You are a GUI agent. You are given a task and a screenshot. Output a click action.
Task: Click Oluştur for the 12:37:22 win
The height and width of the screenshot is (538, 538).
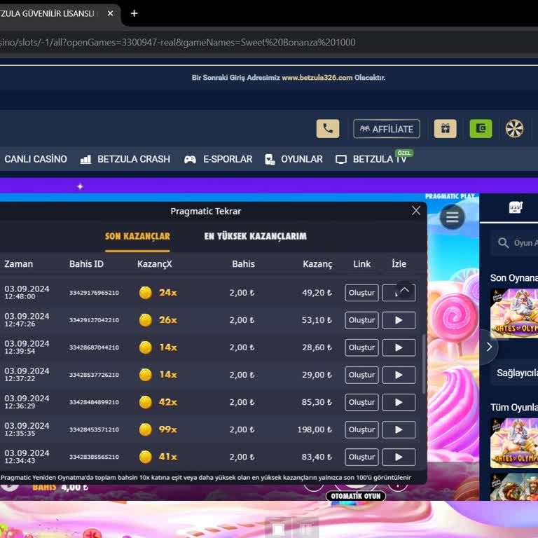pyautogui.click(x=361, y=375)
